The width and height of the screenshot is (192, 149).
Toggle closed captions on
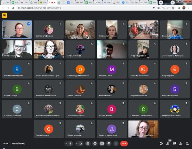(x=88, y=144)
